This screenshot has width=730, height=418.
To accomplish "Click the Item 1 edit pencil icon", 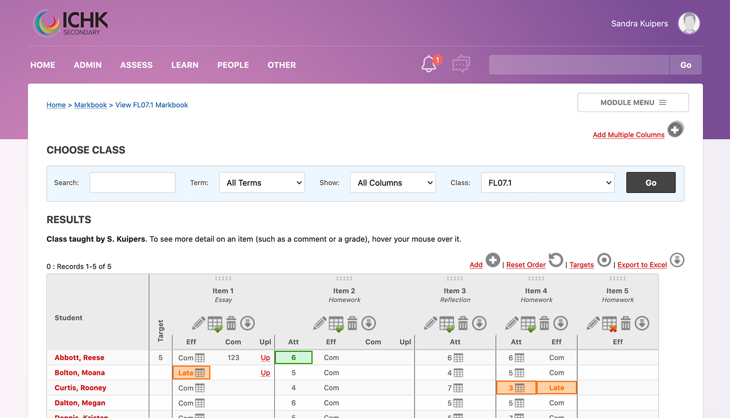I will tap(198, 323).
